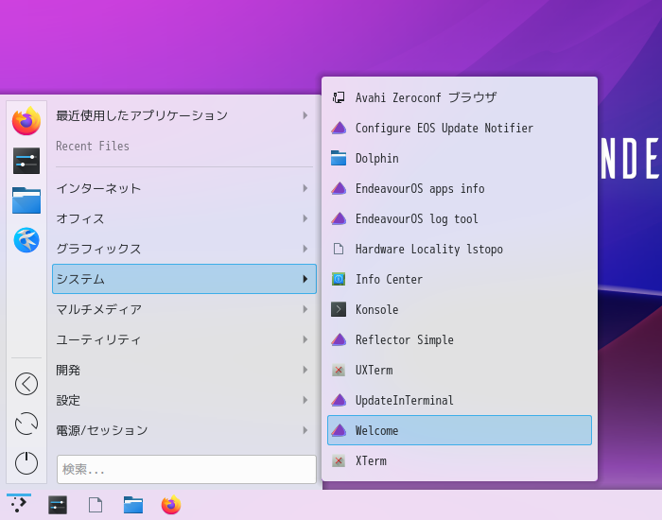Open Firefox from the favorites sidebar
The image size is (662, 520).
click(26, 121)
